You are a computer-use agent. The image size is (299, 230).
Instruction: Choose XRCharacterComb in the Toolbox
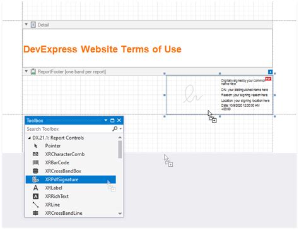pos(65,154)
